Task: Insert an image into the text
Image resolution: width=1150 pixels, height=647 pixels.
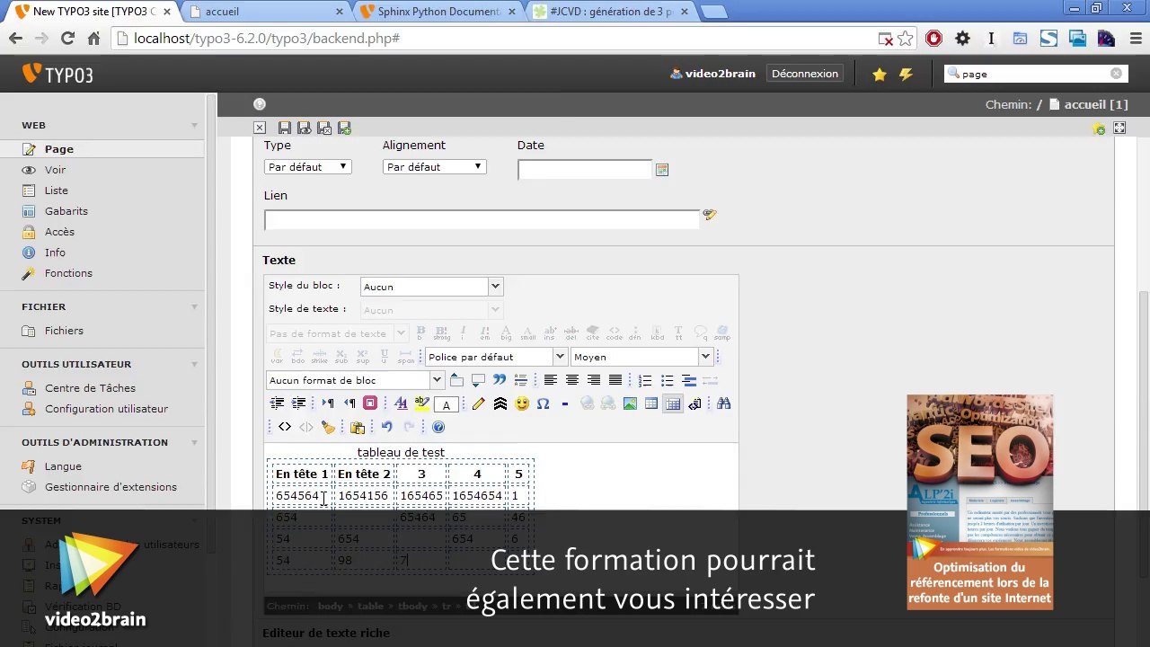Action: (630, 403)
